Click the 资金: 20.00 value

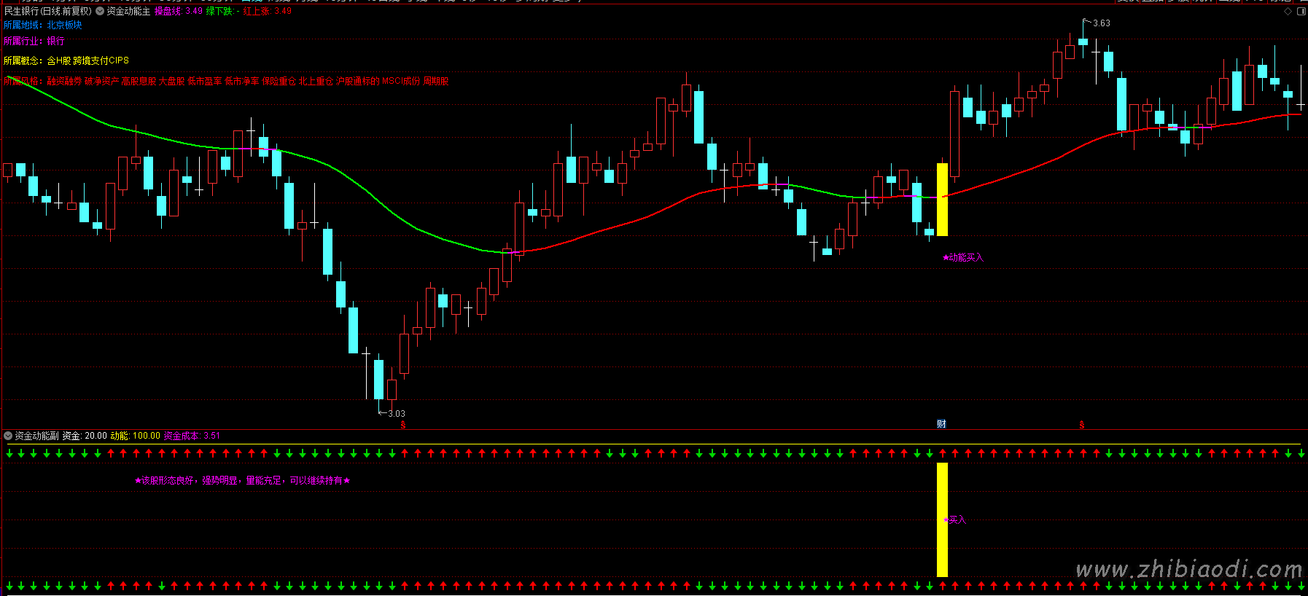click(x=85, y=436)
